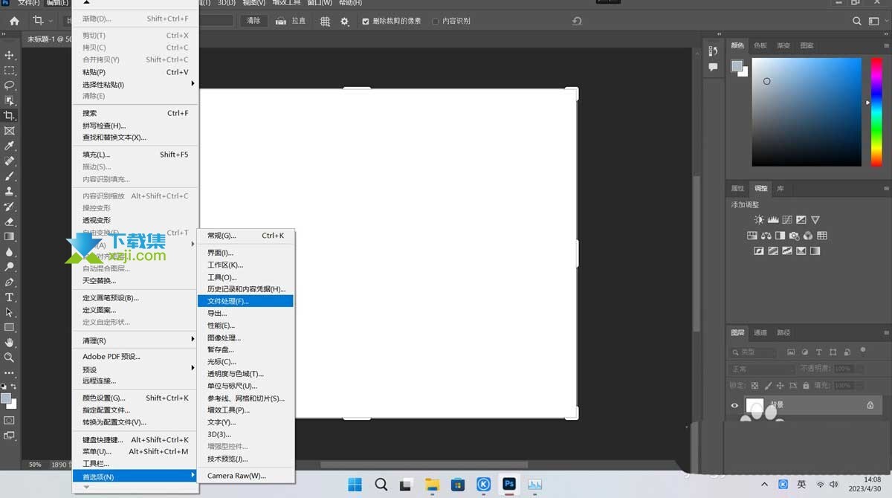Open the Comments panel icon

713,67
